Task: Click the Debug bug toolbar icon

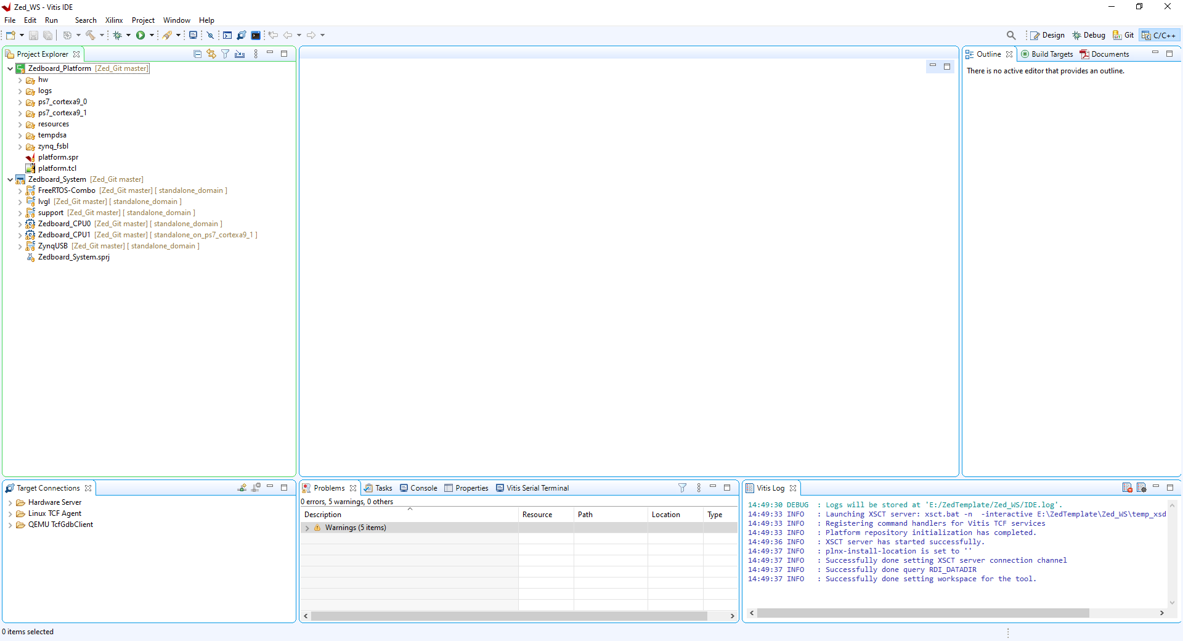Action: 117,35
